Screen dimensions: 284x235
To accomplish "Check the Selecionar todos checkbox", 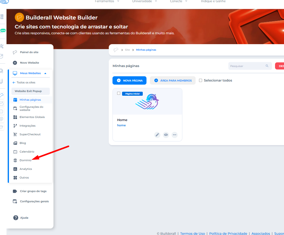I will [x=201, y=80].
